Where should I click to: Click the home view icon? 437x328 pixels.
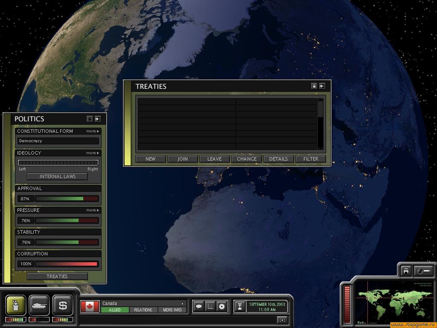406,271
